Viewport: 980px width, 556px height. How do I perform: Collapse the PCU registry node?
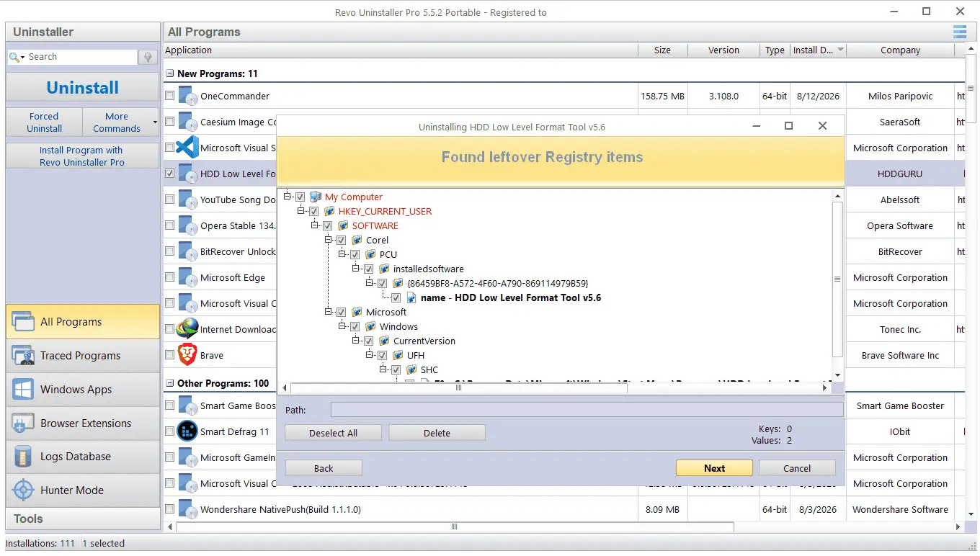pyautogui.click(x=343, y=254)
